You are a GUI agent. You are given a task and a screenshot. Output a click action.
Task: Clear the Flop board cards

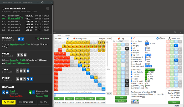click(121, 97)
